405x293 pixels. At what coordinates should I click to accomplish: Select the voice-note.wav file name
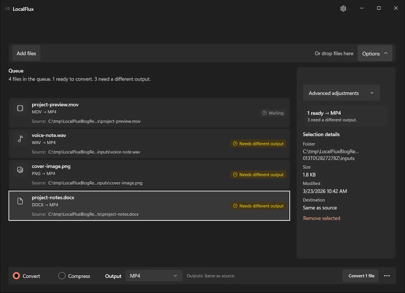tap(49, 135)
